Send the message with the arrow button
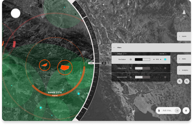The image size is (193, 125). click(177, 110)
